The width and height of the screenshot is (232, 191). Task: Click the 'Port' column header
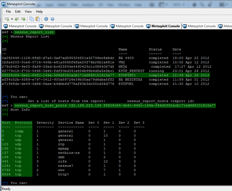click(x=6, y=123)
